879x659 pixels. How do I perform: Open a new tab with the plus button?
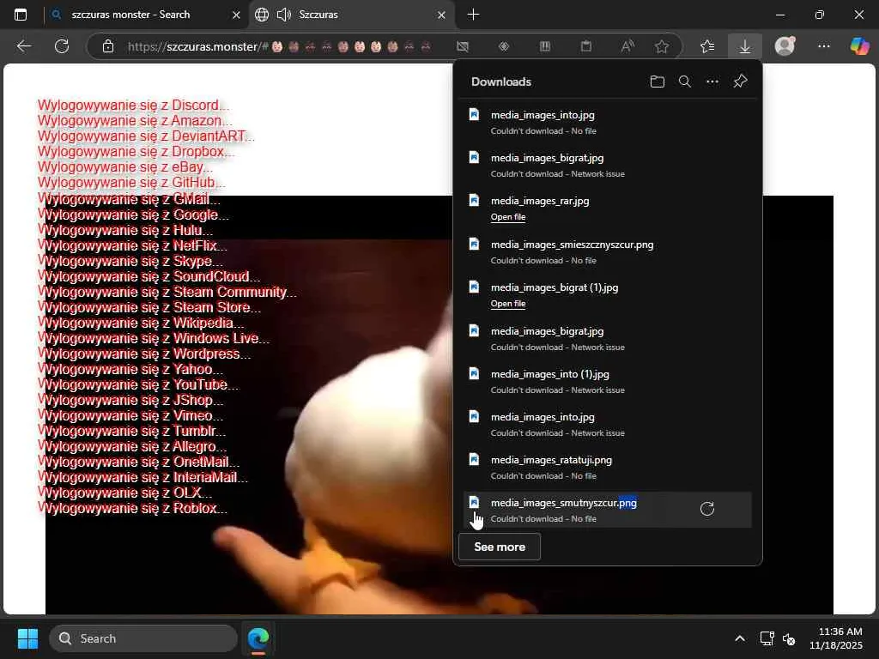pos(473,15)
